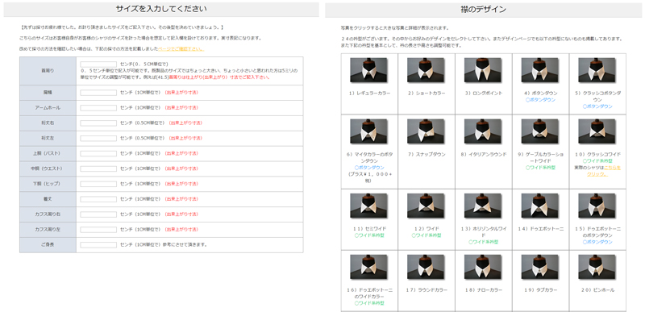Open the measuring method page link
This screenshot has height=312, width=645.
(x=181, y=48)
